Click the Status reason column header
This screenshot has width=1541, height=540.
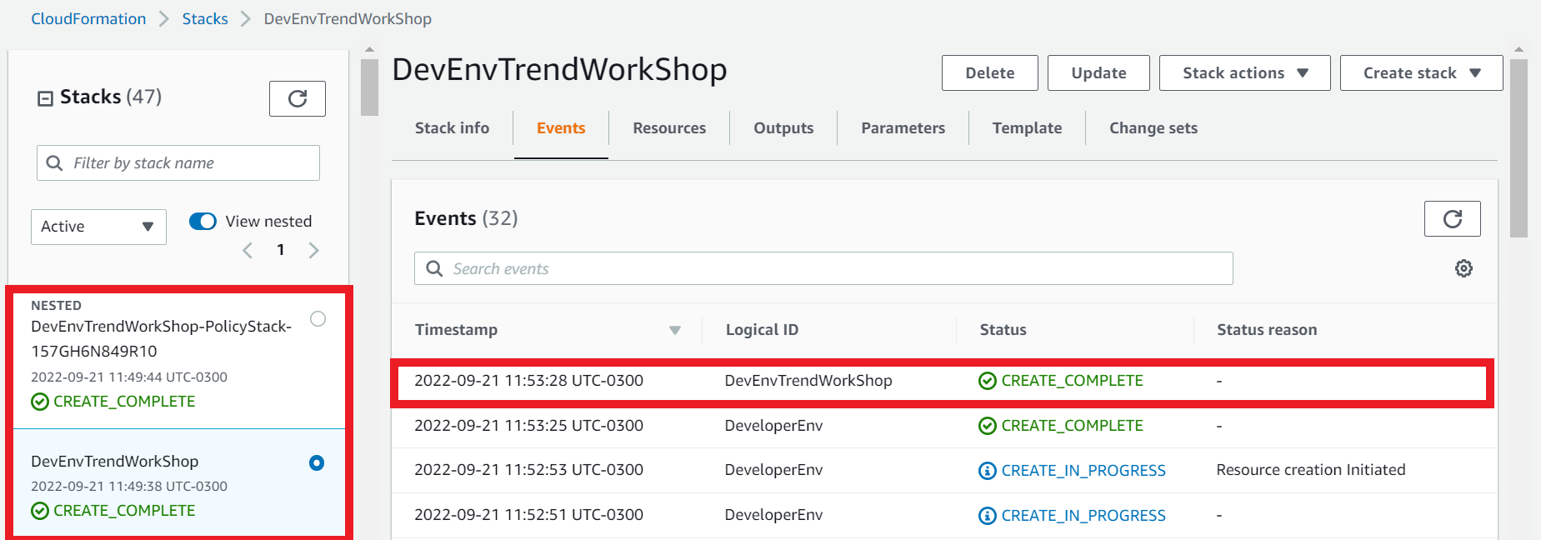1267,330
